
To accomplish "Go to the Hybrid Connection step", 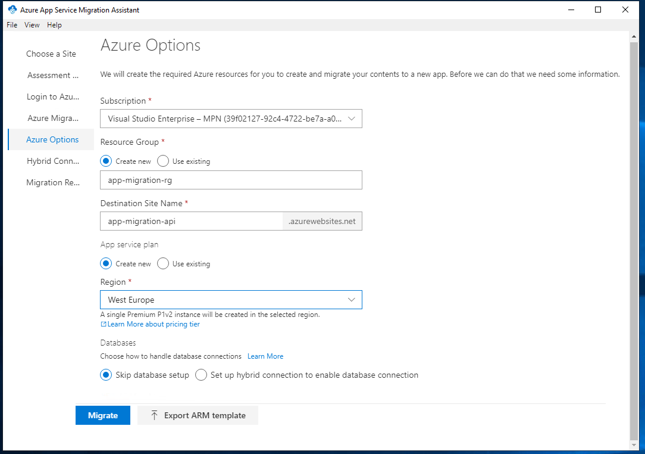I will coord(52,161).
